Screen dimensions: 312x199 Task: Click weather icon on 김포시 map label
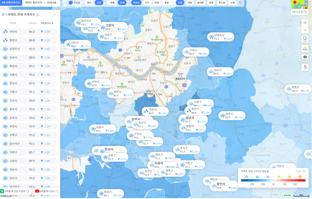click(x=69, y=44)
